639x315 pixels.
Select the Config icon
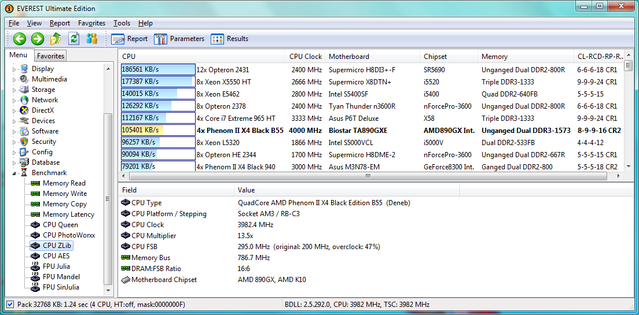click(x=24, y=152)
